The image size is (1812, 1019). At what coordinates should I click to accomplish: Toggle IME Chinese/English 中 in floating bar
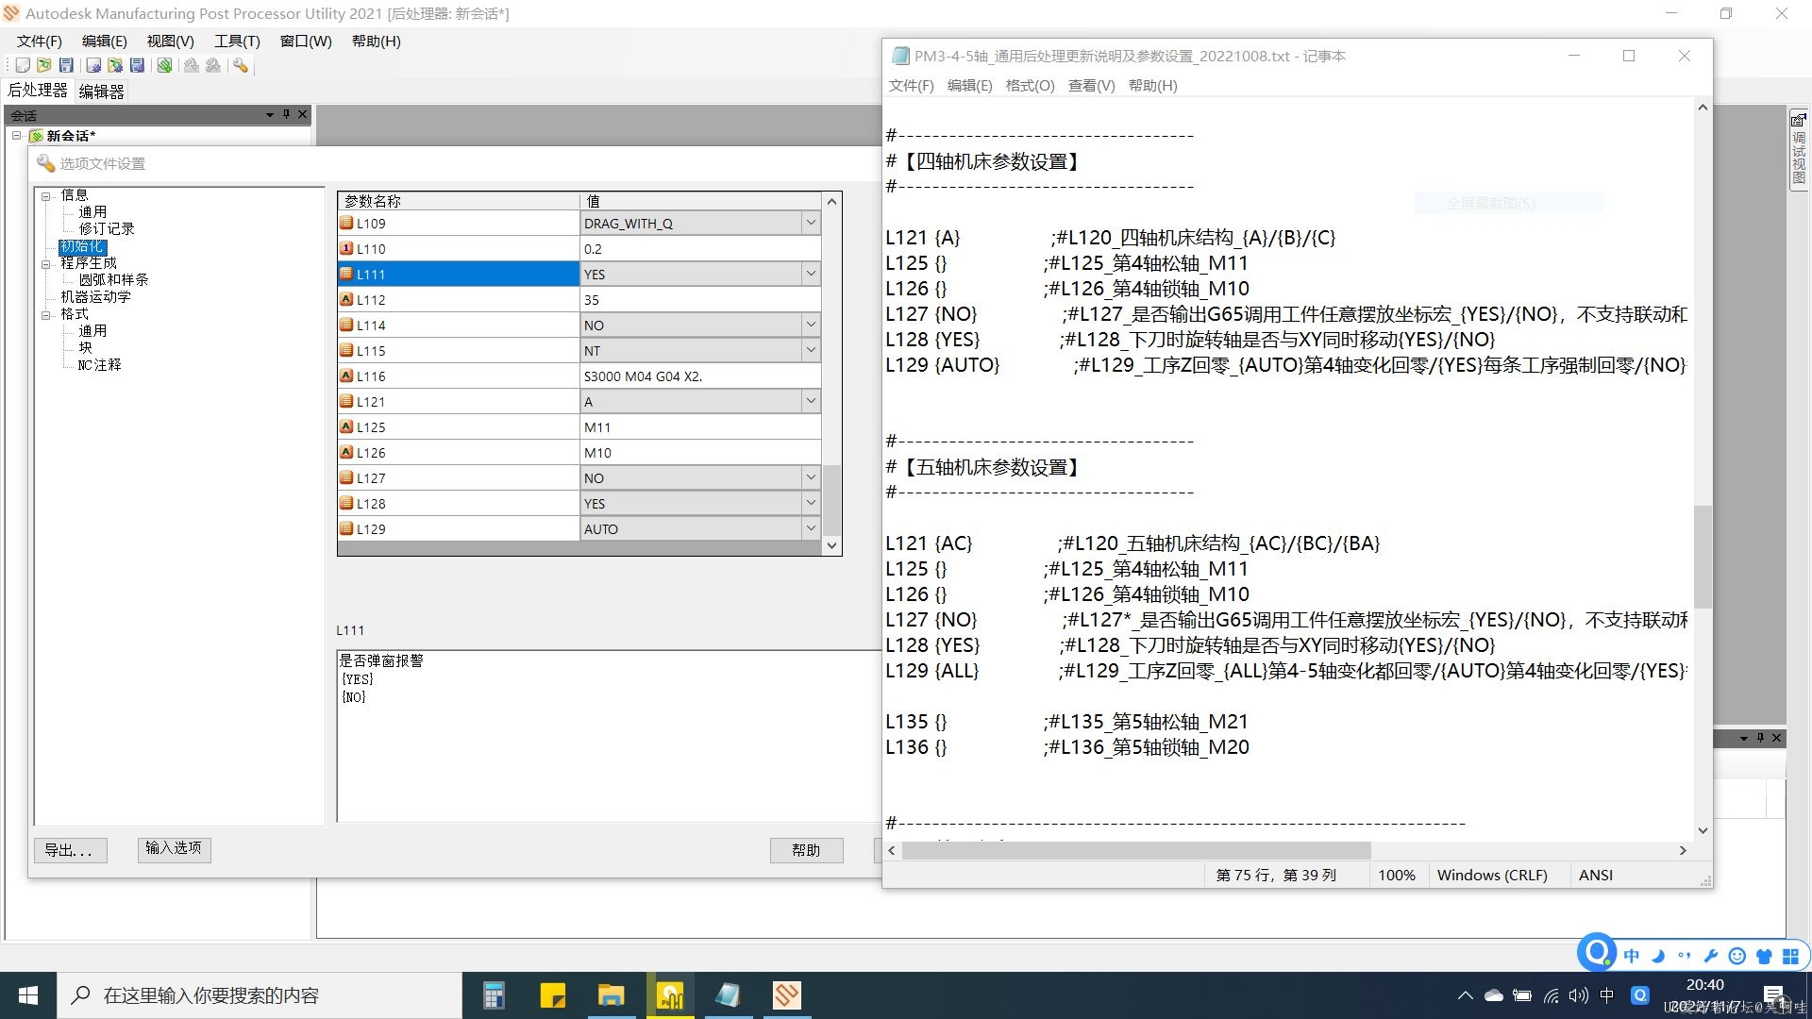coord(1632,956)
